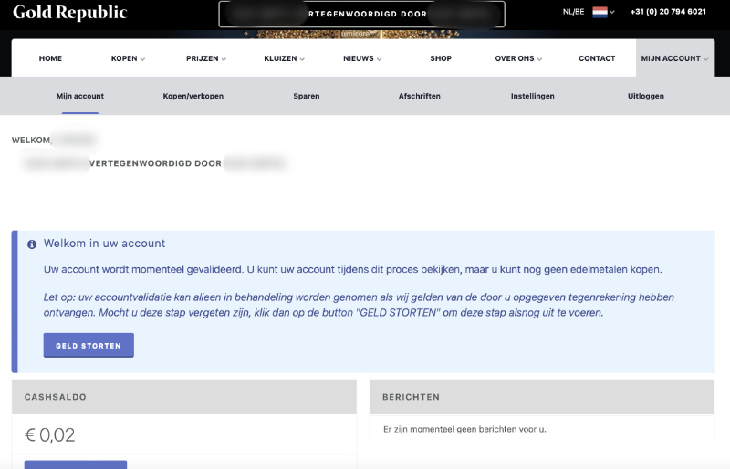Open the Afschriften tab
Screen dimensions: 730x469
(x=420, y=96)
